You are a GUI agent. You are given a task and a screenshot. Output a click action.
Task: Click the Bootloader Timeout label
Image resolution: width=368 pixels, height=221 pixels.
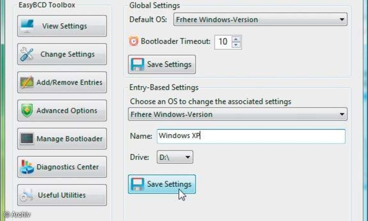(x=176, y=41)
